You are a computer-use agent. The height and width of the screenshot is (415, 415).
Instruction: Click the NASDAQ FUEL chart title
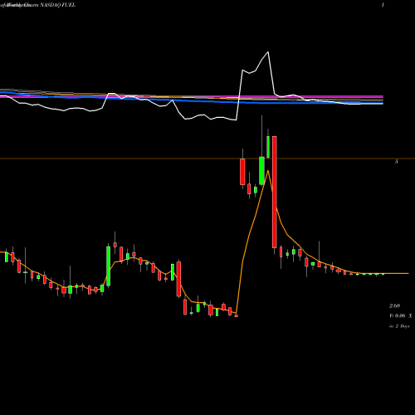57,5
